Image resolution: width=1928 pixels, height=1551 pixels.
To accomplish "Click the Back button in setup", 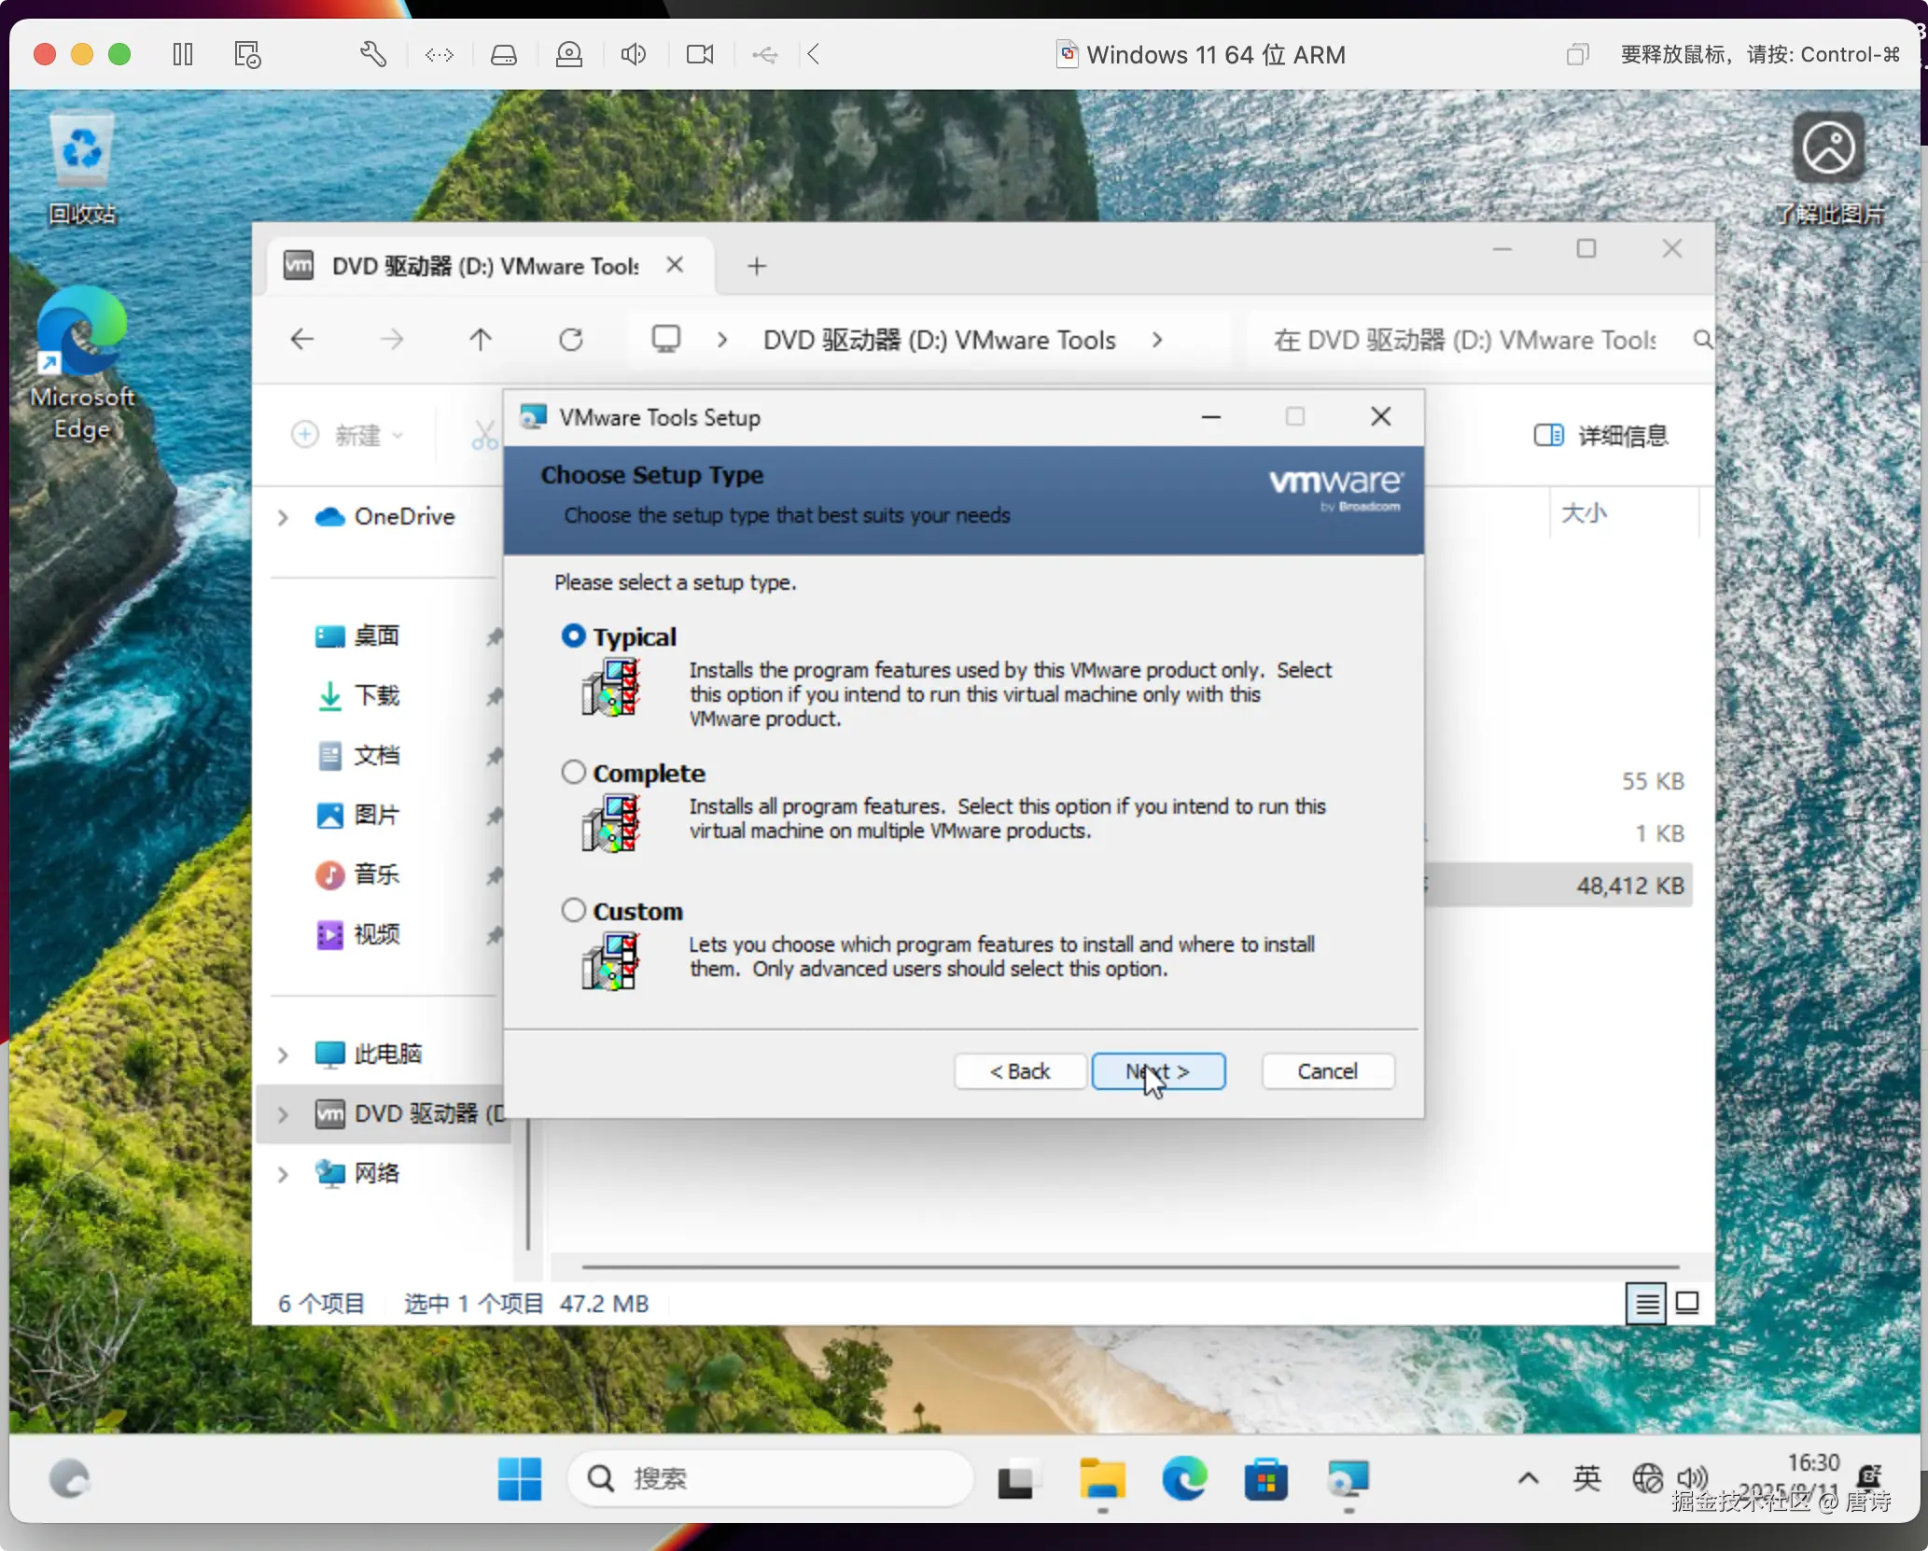I will click(x=1020, y=1071).
